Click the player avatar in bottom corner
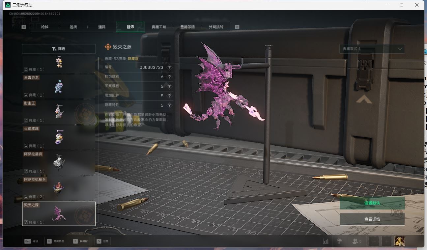The height and width of the screenshot is (250, 427). pos(399,241)
